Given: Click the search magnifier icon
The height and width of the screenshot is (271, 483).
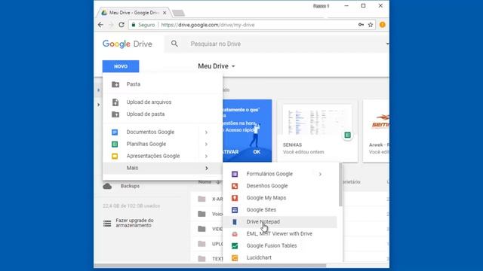Looking at the screenshot, I should click(x=174, y=44).
